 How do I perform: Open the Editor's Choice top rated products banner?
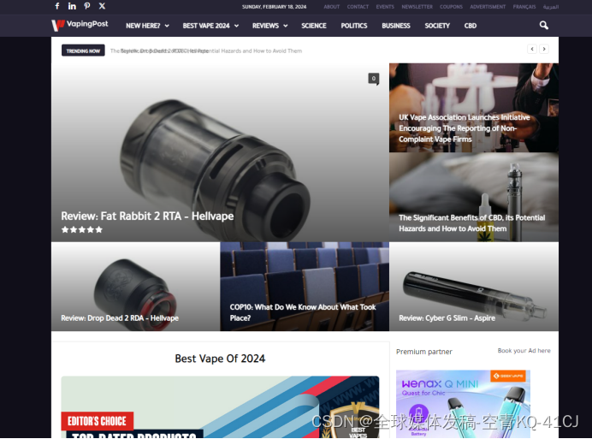tap(220, 406)
